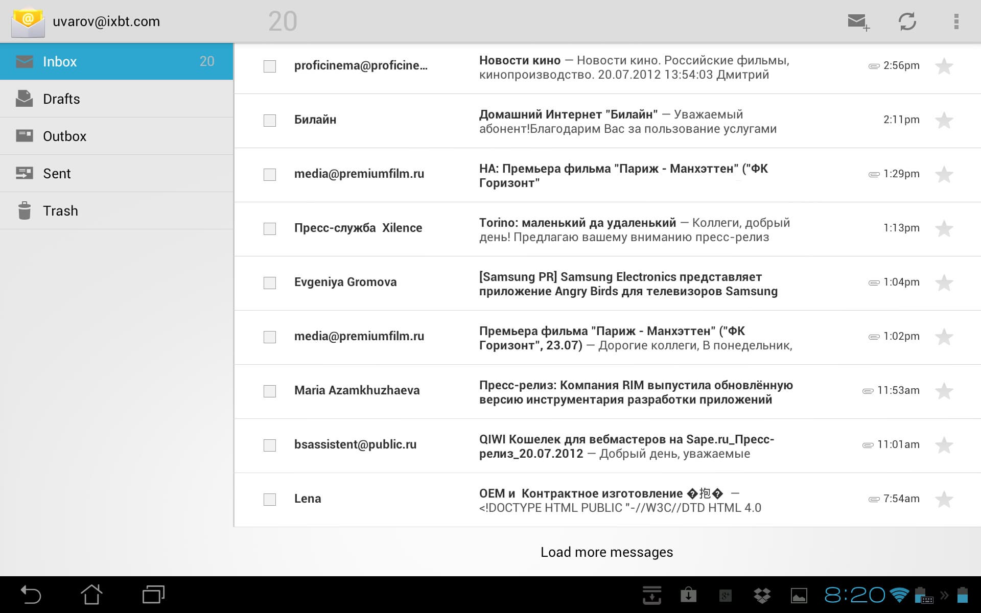
Task: Open the uvarov@ixbt.com account selector
Action: [106, 21]
